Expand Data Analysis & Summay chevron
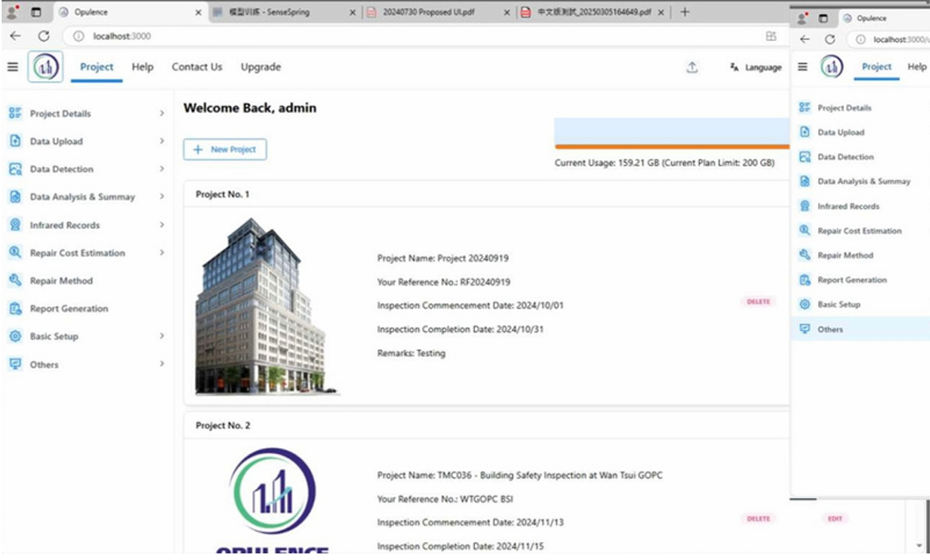 [x=162, y=197]
